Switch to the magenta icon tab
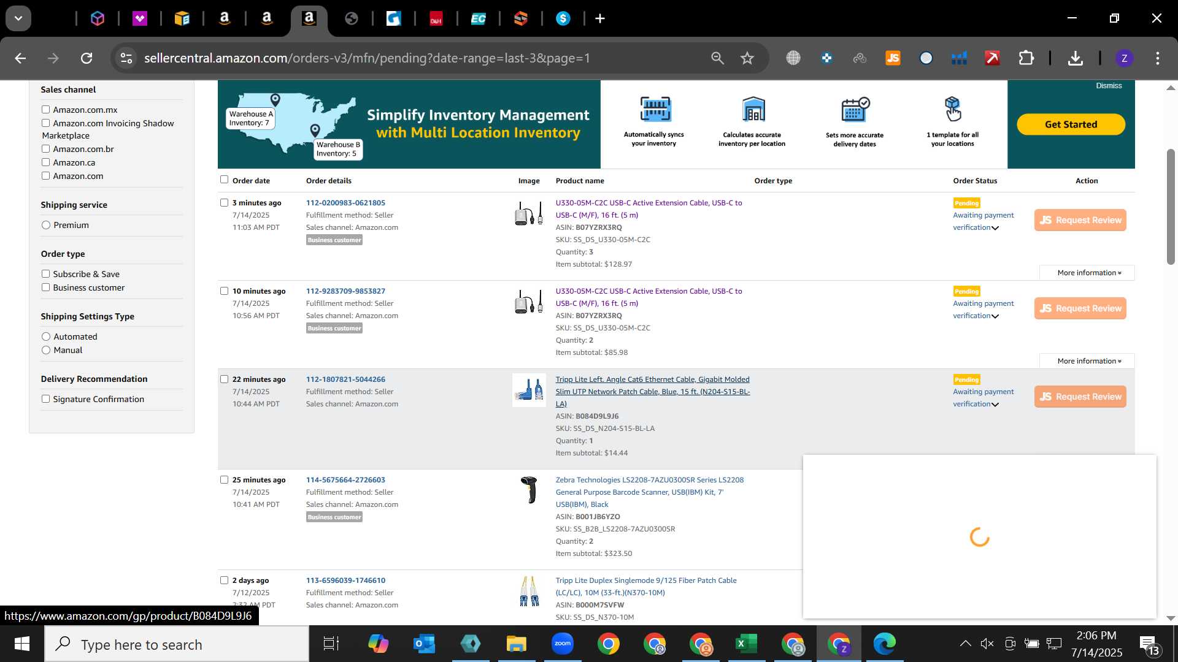The image size is (1178, 662). pos(140,19)
